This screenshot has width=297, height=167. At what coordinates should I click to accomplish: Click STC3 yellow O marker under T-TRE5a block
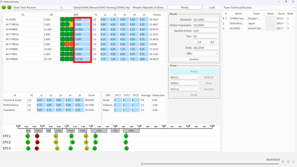click(87, 148)
